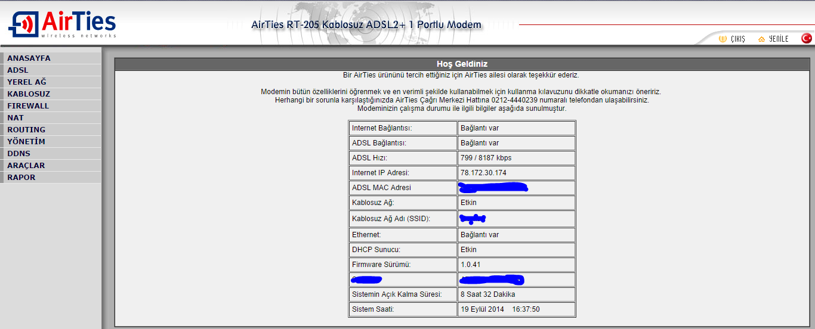Viewport: 815px width, 329px height.
Task: Click the uptime value 8 Saat 32 Dakika
Action: tap(487, 294)
